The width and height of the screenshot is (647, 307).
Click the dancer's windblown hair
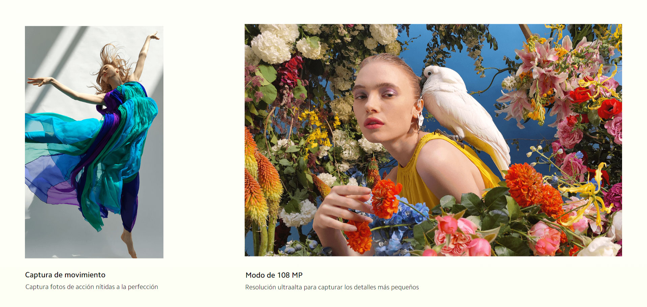pyautogui.click(x=112, y=64)
